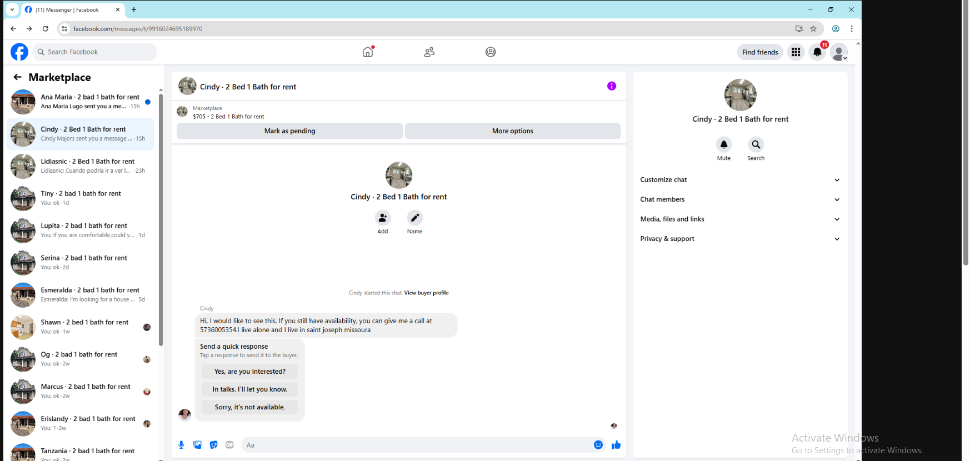Open Og's 2 bad 1 bath conversation
The image size is (970, 461).
point(81,360)
